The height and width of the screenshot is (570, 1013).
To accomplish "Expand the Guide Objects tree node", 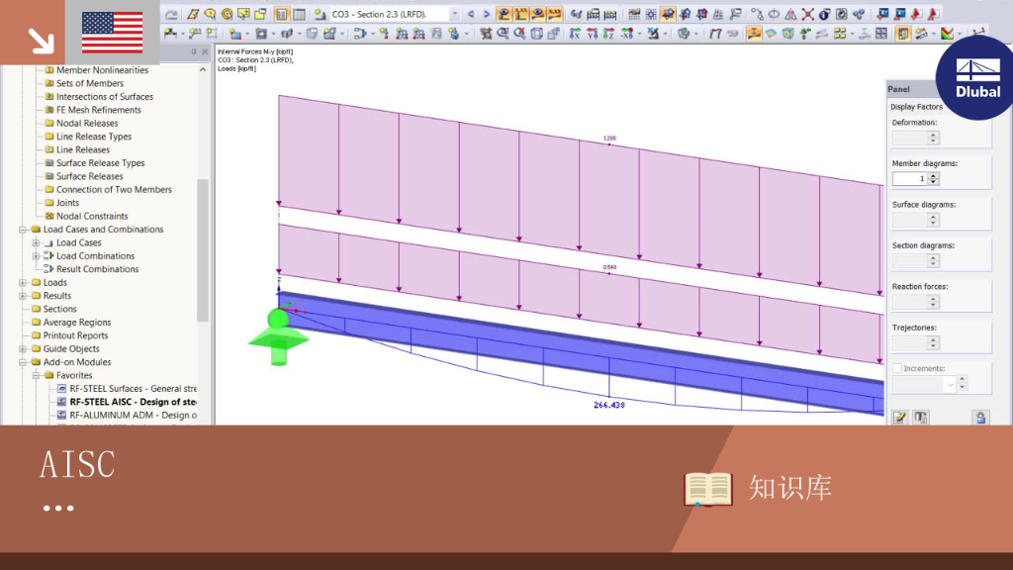I will [23, 349].
